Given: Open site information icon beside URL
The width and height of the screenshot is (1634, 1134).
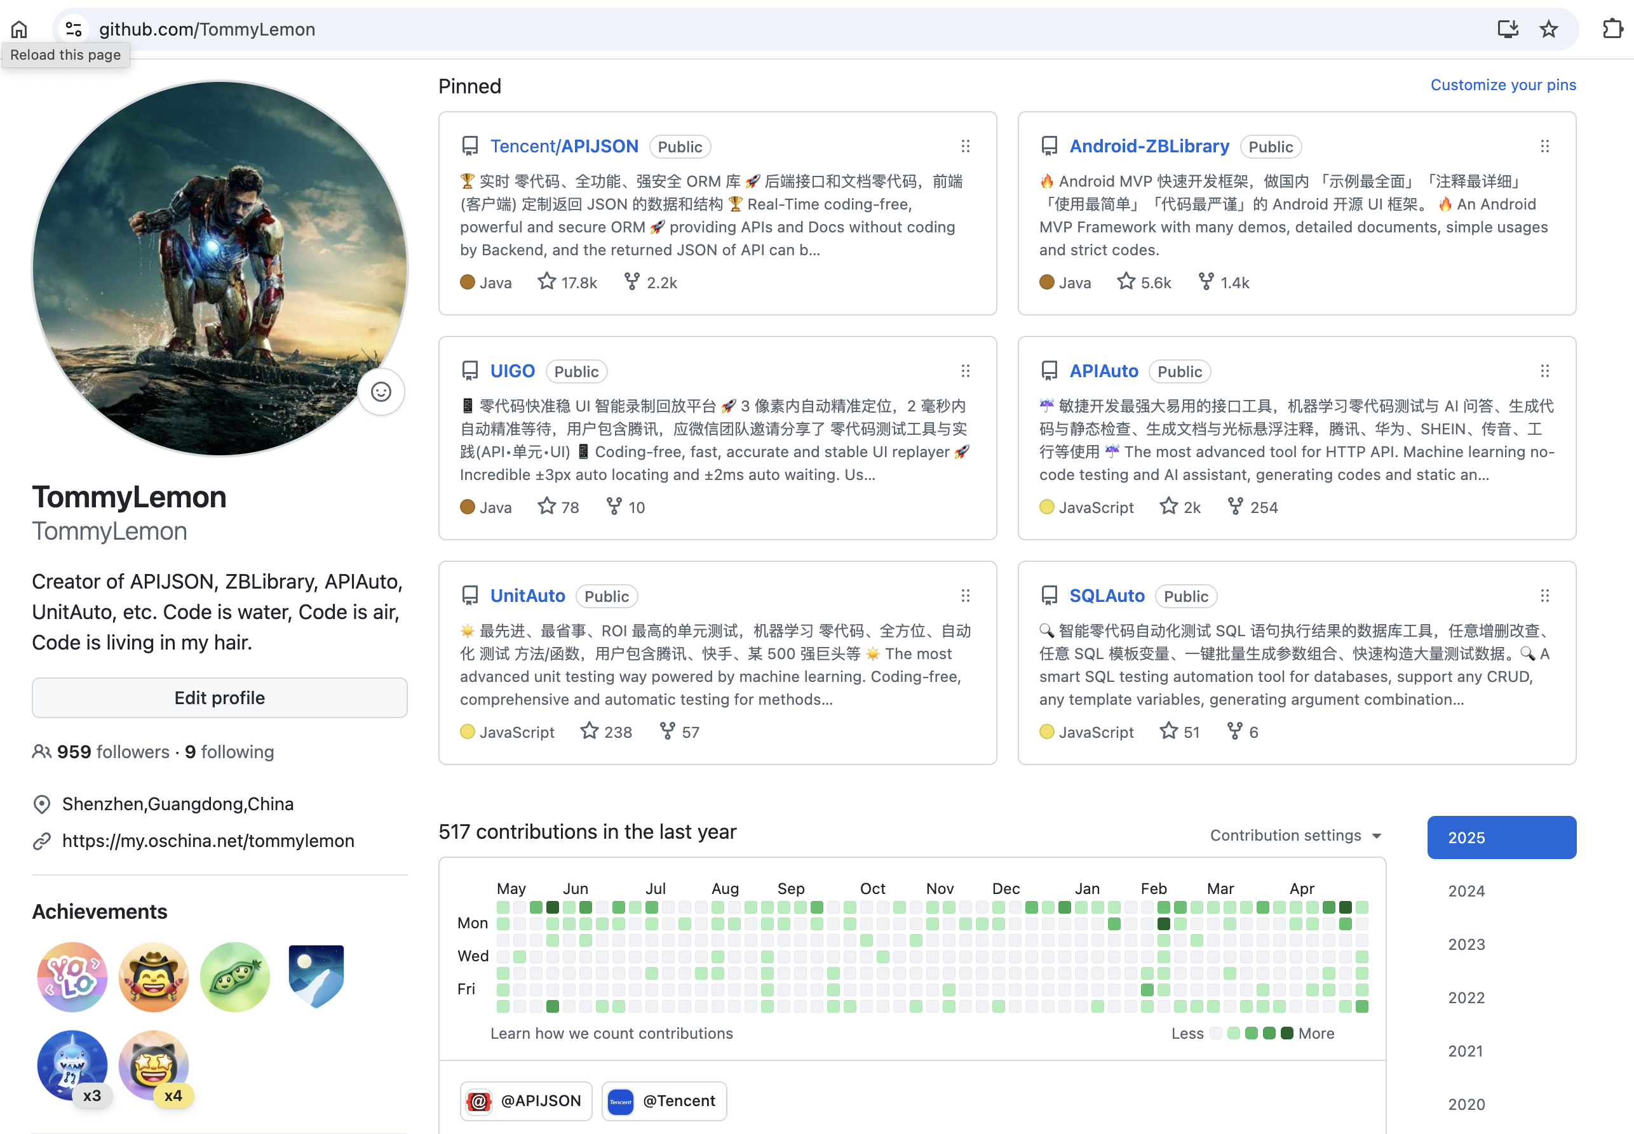Looking at the screenshot, I should click(x=73, y=29).
